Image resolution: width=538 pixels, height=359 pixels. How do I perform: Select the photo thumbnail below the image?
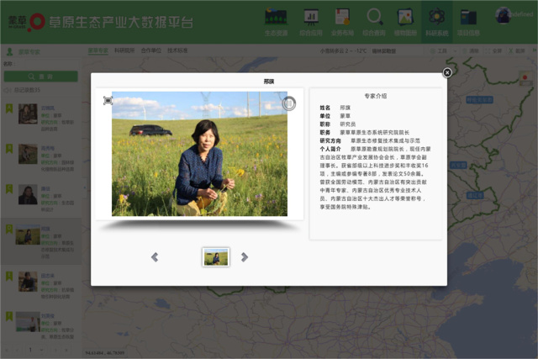point(216,257)
